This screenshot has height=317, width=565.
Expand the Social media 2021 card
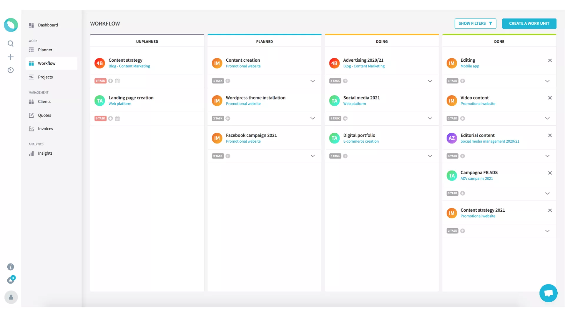click(x=430, y=118)
